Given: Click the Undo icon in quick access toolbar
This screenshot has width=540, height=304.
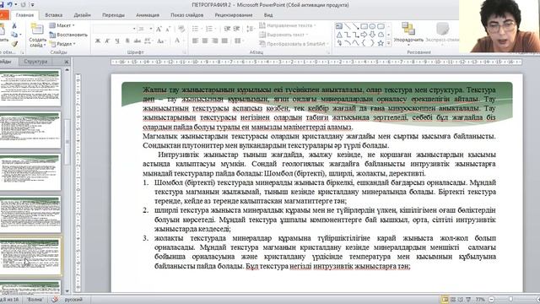Looking at the screenshot, I should 9,4.
